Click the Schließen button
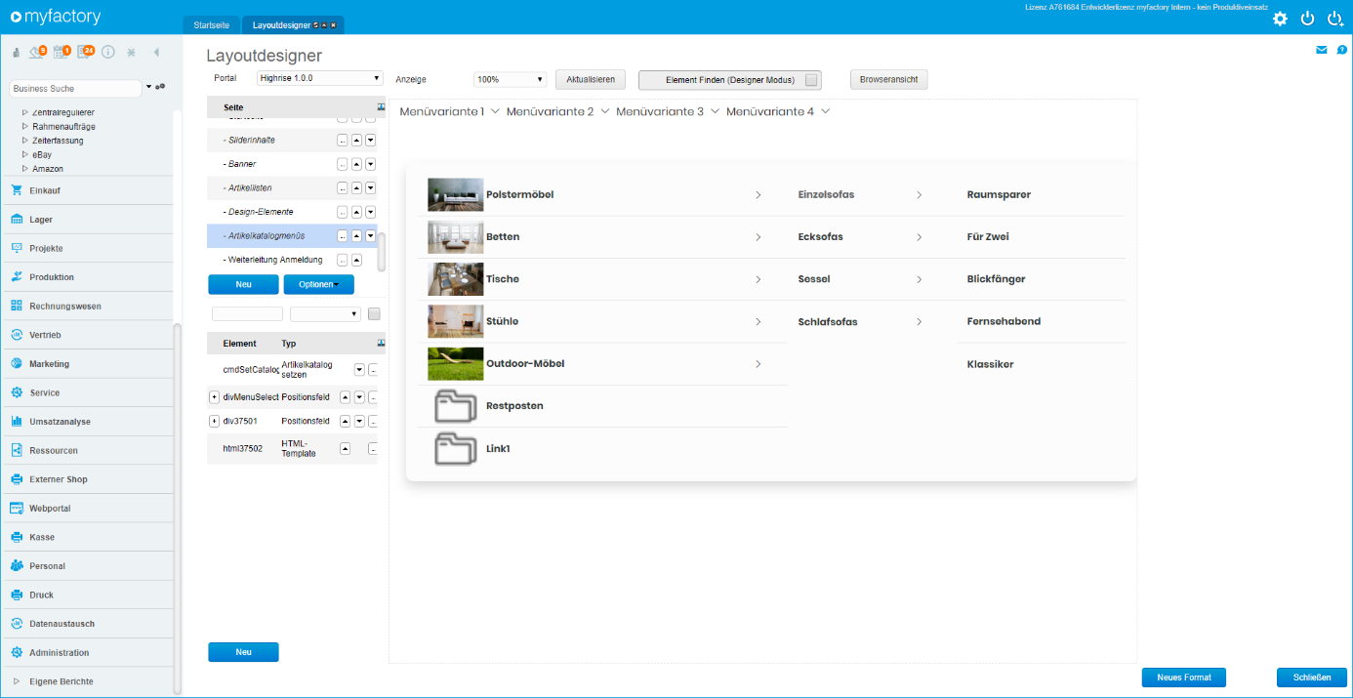Screen dimensions: 1353x698 tap(1312, 677)
